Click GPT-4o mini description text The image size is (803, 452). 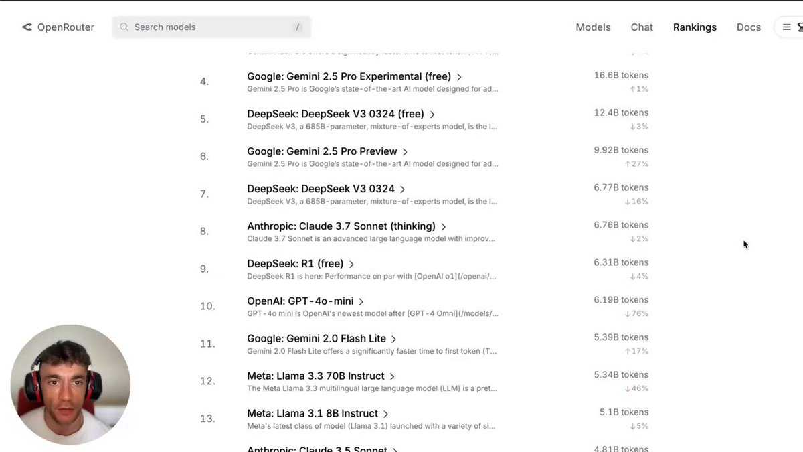(373, 314)
